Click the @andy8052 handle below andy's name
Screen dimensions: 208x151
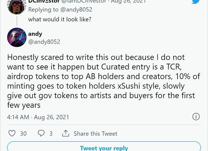tap(44, 42)
